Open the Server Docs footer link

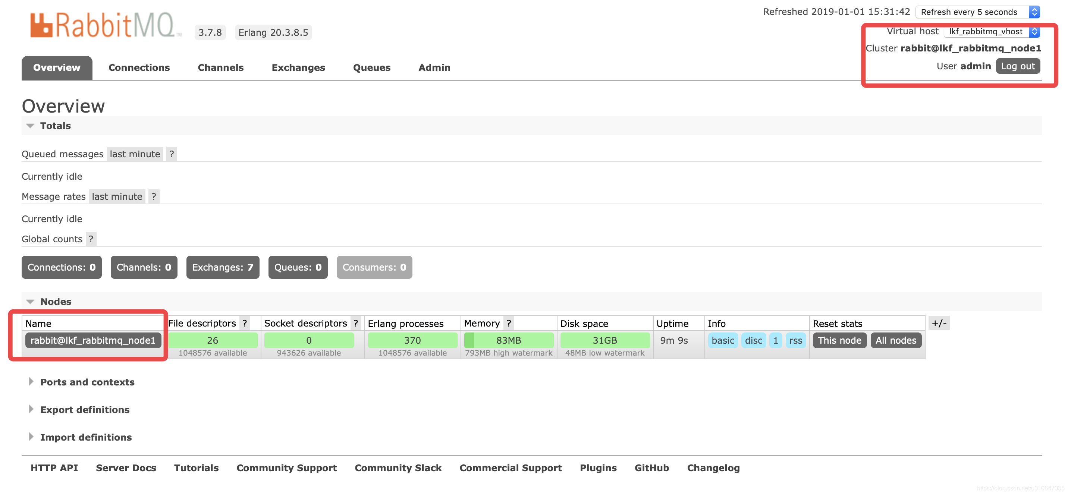pyautogui.click(x=126, y=468)
